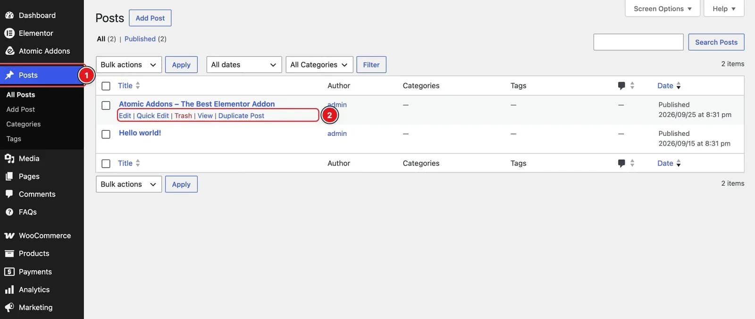Click the WooCommerce logo icon
Viewport: 755px width, 319px height.
coord(9,235)
